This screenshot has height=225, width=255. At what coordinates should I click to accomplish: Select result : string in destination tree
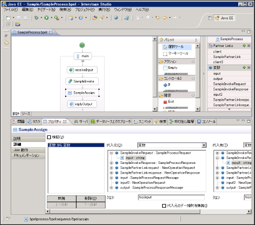241,163
